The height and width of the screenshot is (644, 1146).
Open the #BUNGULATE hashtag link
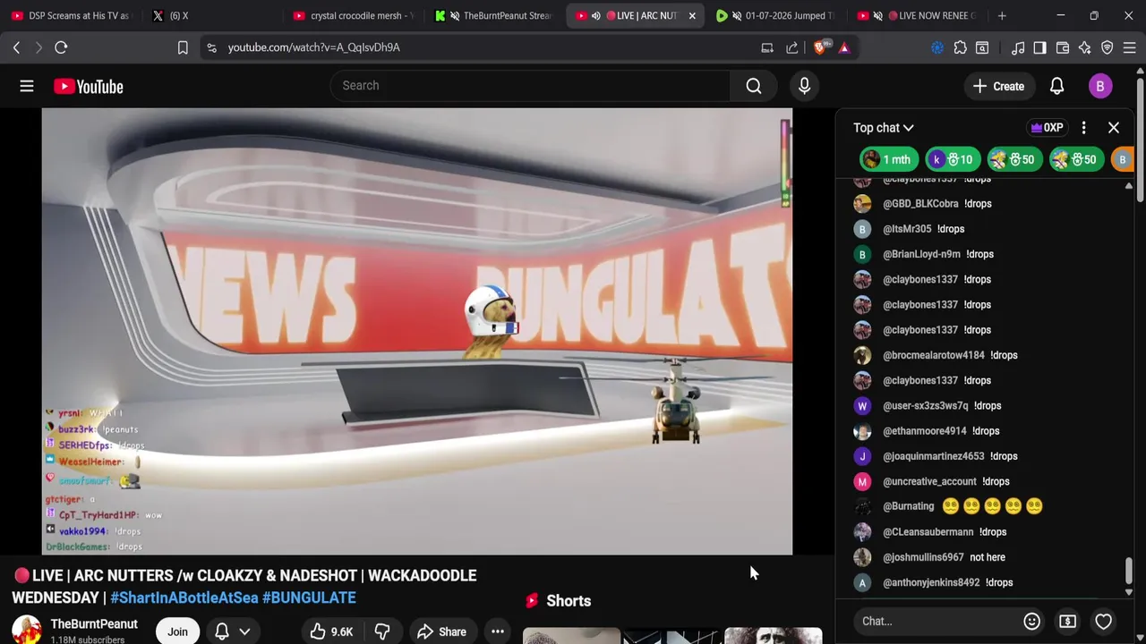tap(309, 597)
